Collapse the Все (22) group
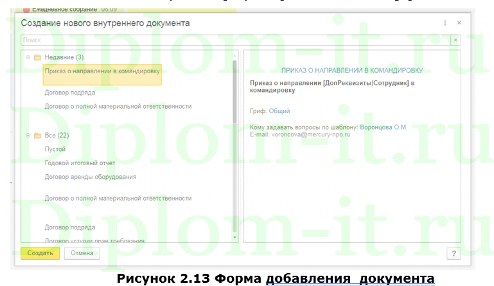 point(28,135)
